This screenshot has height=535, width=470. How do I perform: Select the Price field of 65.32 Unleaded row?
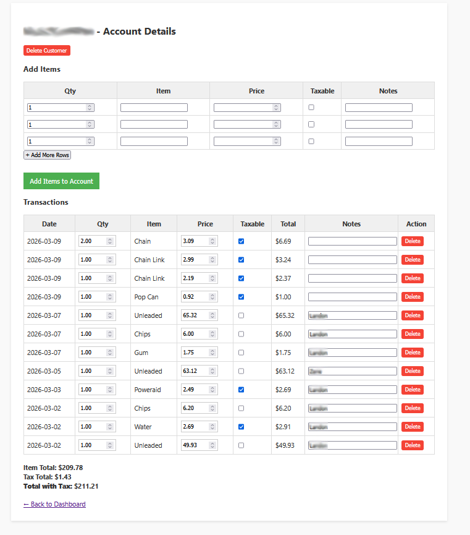(195, 315)
